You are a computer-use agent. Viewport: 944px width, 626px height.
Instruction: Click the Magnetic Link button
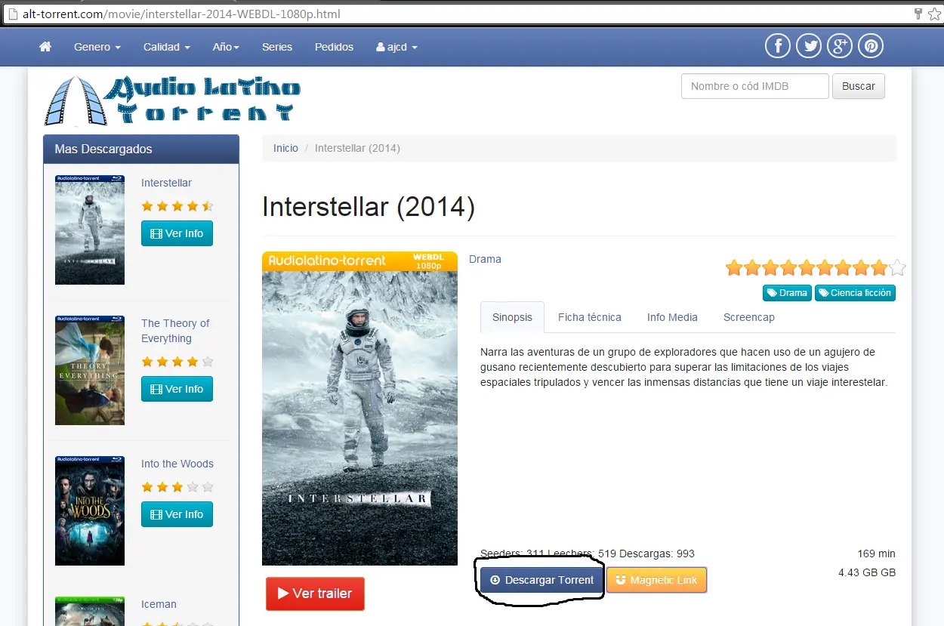tap(656, 580)
